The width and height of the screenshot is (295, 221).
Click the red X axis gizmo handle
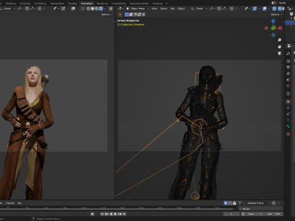tap(280, 28)
